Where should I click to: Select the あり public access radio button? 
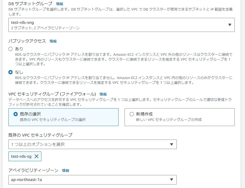[11, 49]
